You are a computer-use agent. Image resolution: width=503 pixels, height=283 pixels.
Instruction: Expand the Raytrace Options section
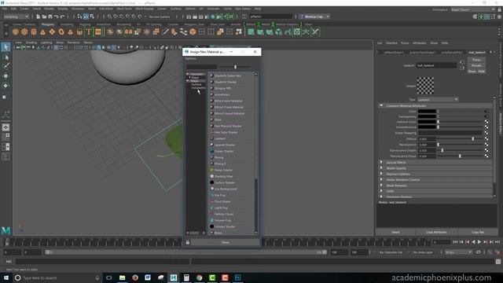pos(381,174)
